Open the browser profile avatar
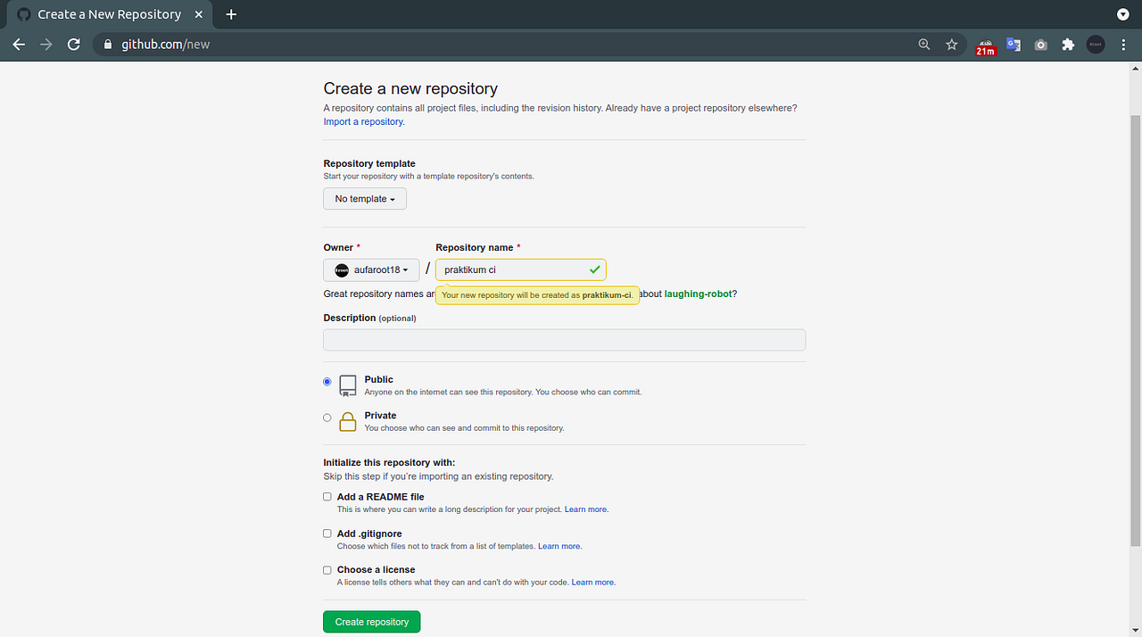This screenshot has height=637, width=1142. 1095,44
